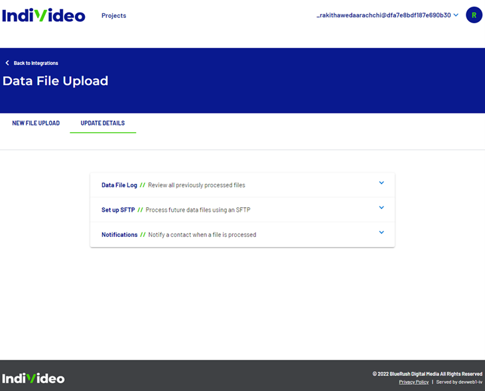
Task: Click 'Process future data files using an SFTP'
Action: pos(198,210)
